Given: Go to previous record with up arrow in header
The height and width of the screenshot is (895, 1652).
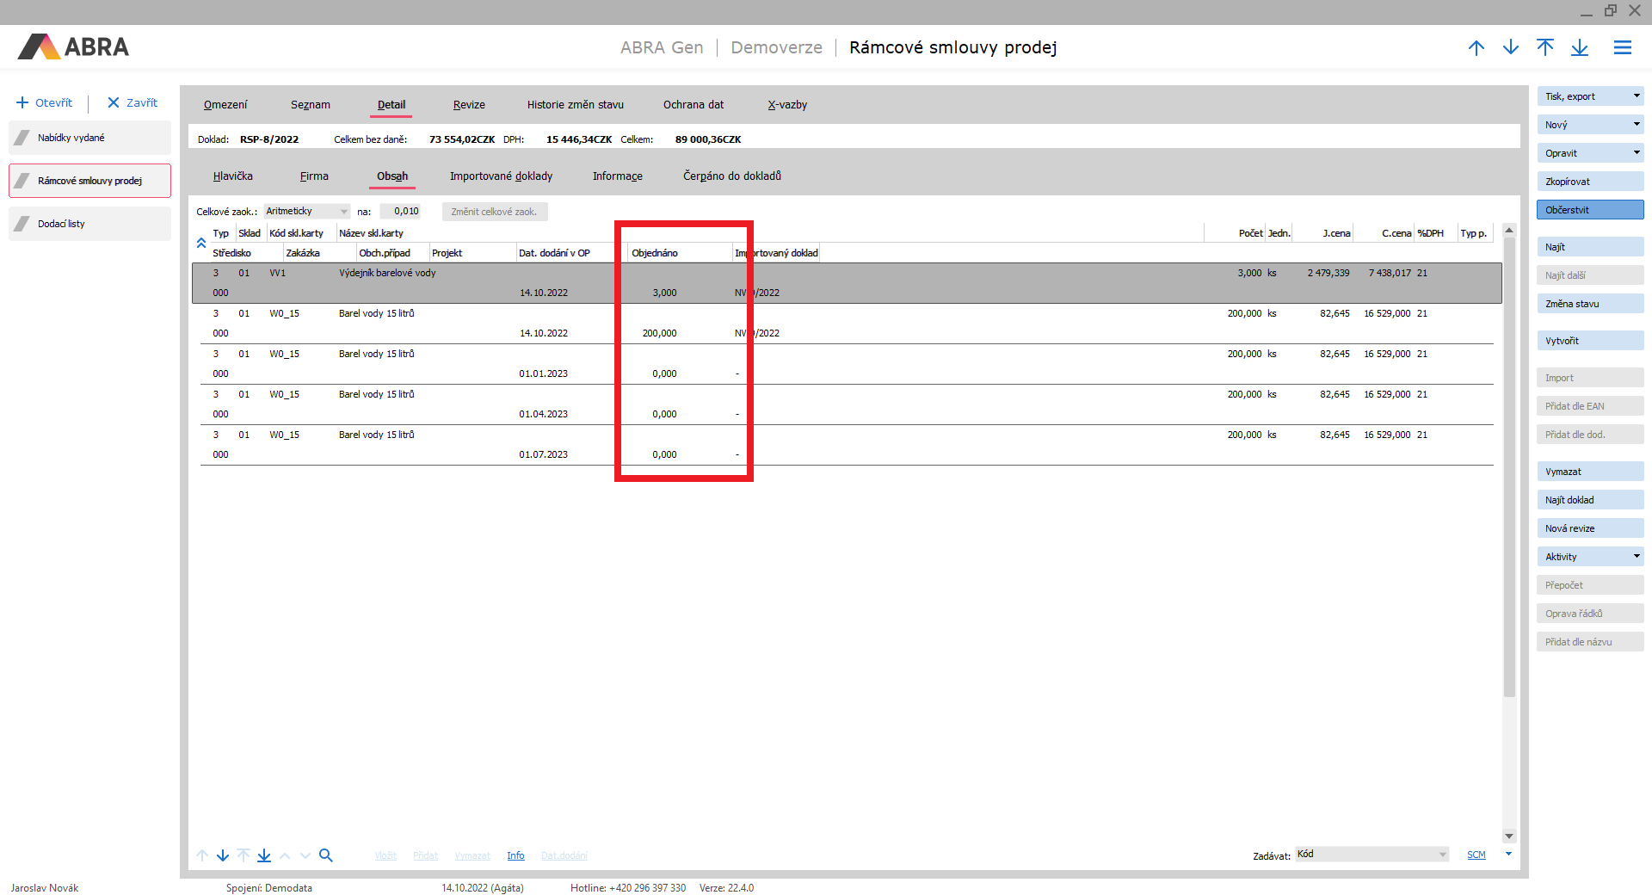Looking at the screenshot, I should coord(1476,48).
